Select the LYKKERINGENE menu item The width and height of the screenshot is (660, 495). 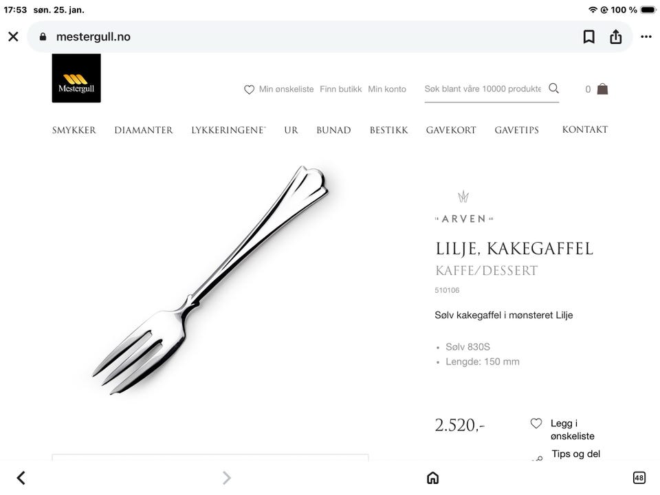(x=228, y=130)
